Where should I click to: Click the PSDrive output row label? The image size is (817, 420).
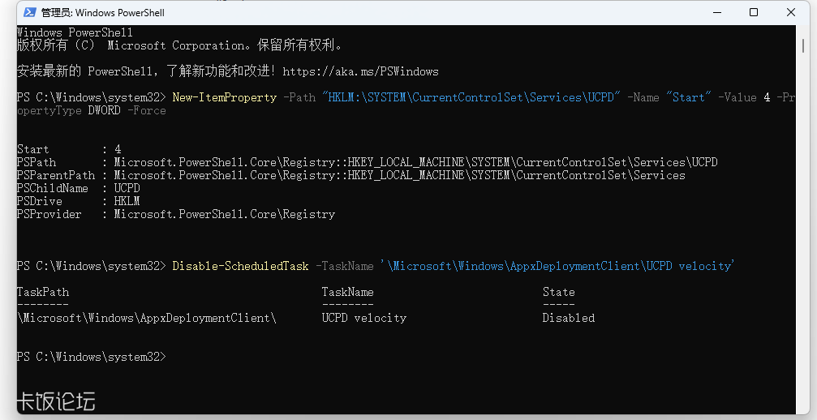40,201
